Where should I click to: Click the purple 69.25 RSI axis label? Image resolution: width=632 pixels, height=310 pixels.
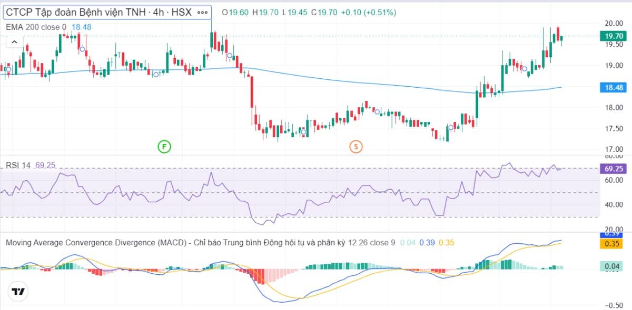click(x=615, y=169)
